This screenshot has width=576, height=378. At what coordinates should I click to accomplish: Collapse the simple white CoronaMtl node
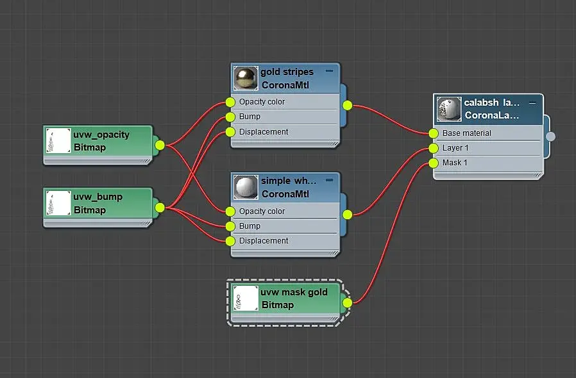click(x=329, y=180)
